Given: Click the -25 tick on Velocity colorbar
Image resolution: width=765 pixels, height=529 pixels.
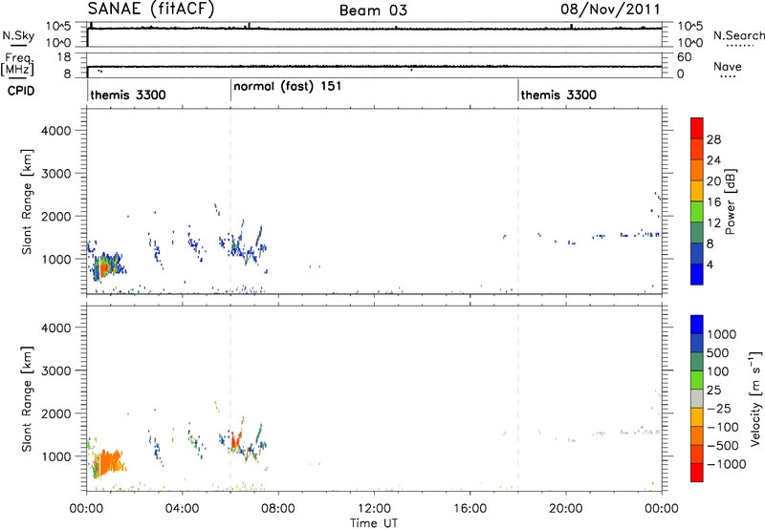Looking at the screenshot, I should (x=719, y=408).
